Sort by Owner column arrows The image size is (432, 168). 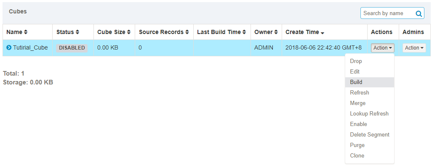pos(276,32)
